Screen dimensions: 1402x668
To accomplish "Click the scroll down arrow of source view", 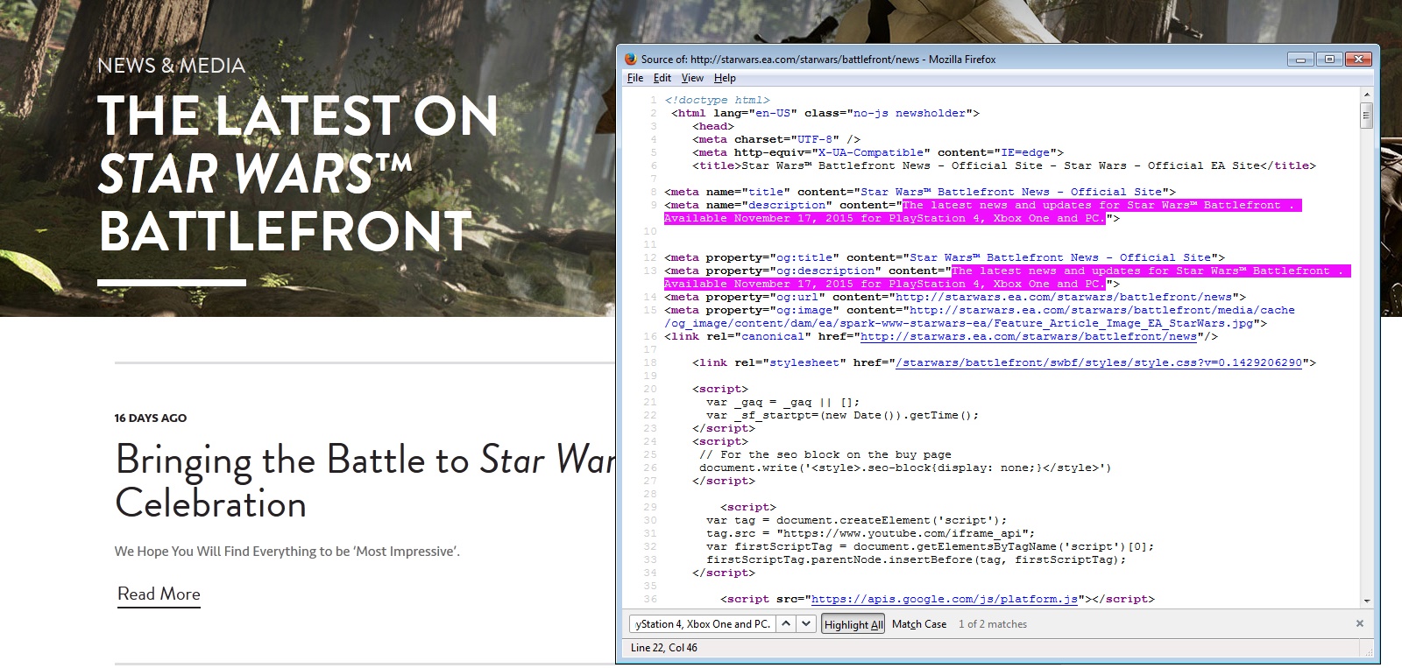I will 1366,601.
